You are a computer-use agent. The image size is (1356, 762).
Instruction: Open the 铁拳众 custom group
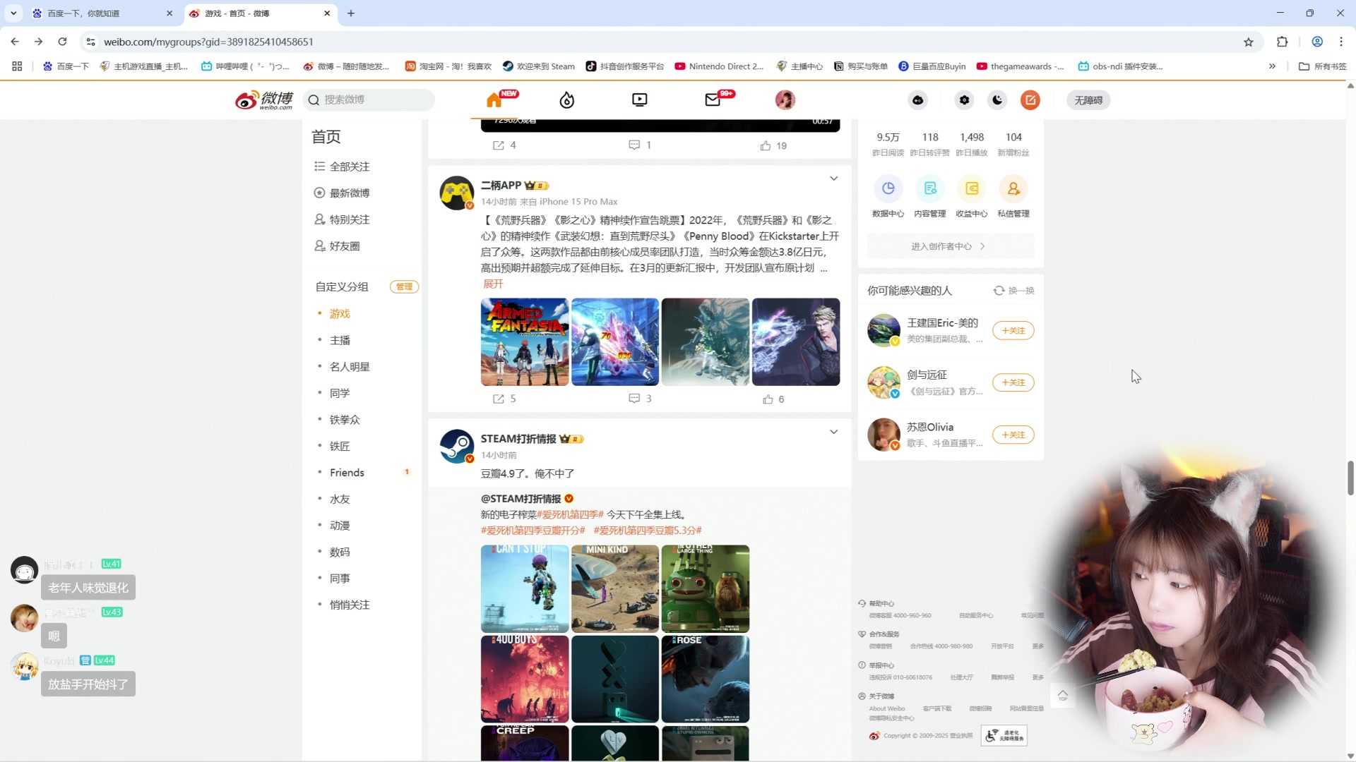(345, 420)
